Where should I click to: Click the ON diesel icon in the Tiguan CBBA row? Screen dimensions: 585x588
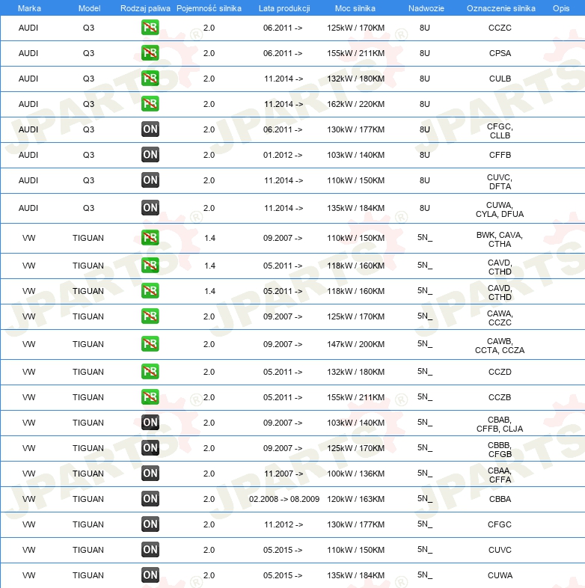pyautogui.click(x=150, y=499)
